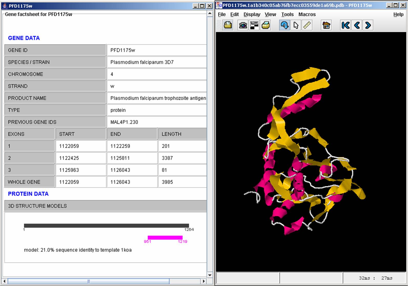Click the model template 1koa text
Screen dimensions: 408x286
click(78, 250)
